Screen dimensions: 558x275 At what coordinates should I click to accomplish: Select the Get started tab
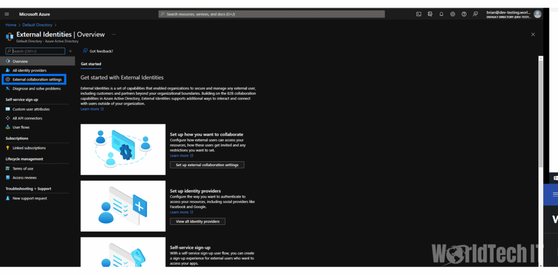click(91, 64)
